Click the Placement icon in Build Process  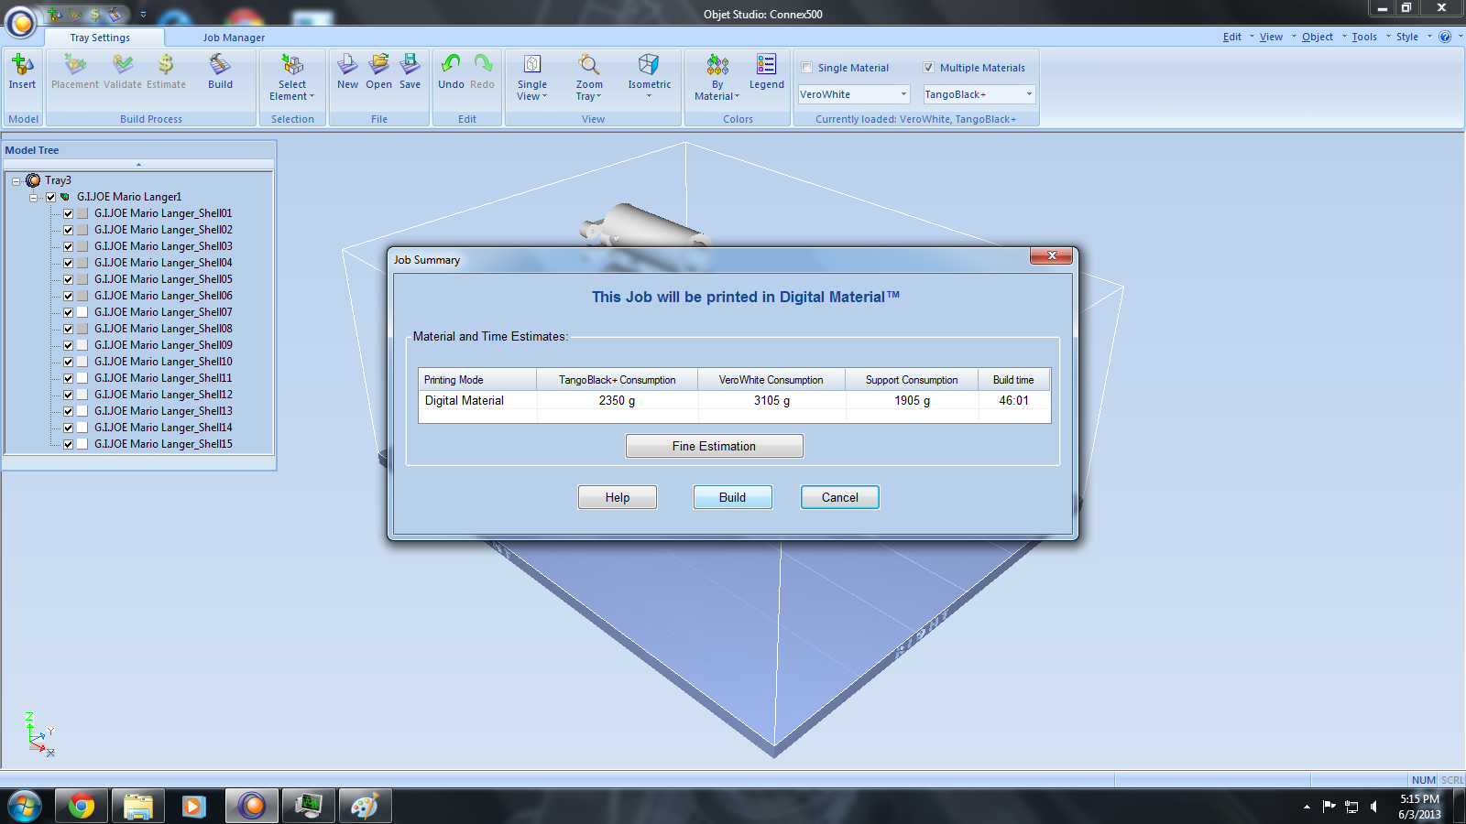point(74,65)
